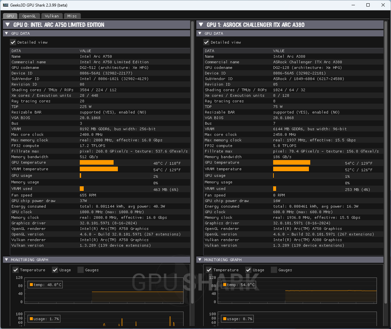Click GPU 0 VRAM temperature bar showing 54°C
391x329 pixels.
pyautogui.click(x=99, y=169)
